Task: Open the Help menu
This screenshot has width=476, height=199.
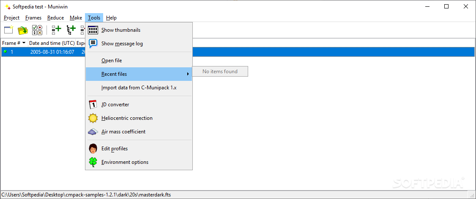Action: pyautogui.click(x=112, y=18)
